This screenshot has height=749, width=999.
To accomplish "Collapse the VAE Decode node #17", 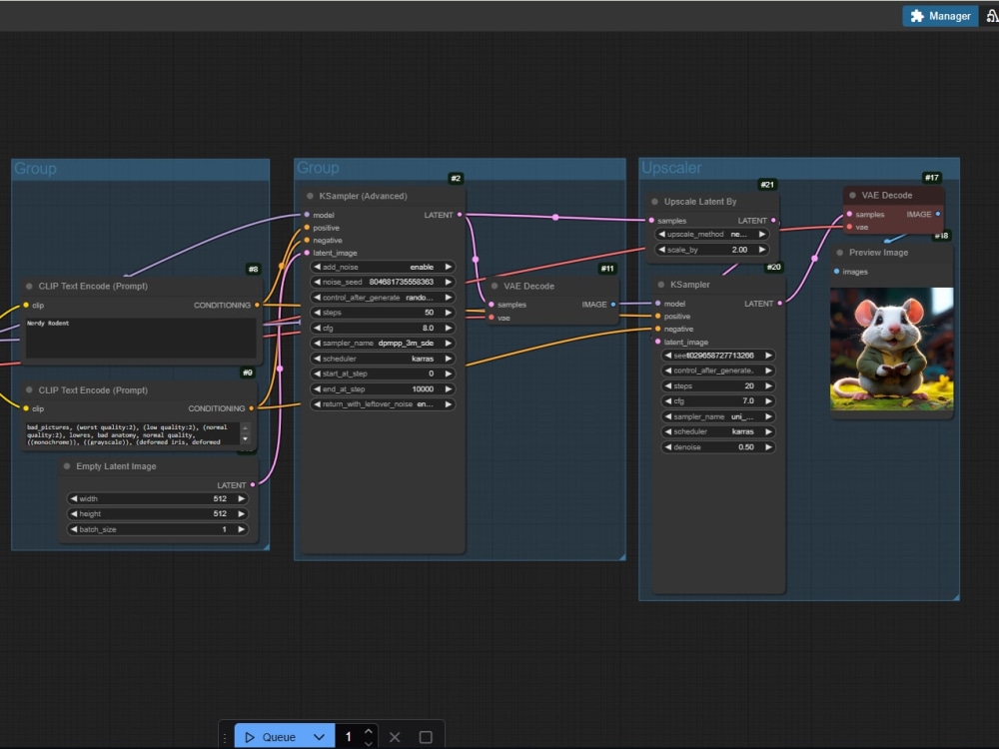I will pyautogui.click(x=852, y=196).
